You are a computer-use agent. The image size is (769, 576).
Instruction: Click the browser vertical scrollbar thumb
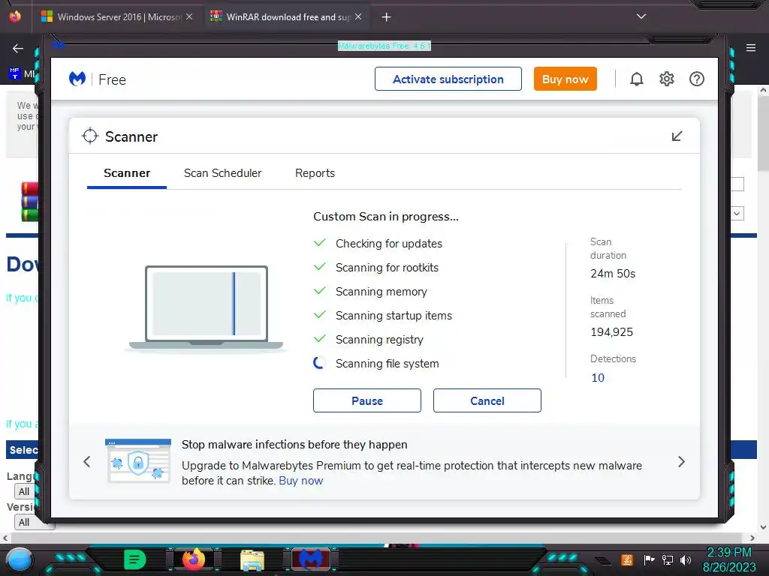[x=763, y=133]
